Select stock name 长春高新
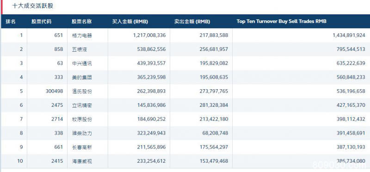The height and width of the screenshot is (172, 370). (x=82, y=147)
